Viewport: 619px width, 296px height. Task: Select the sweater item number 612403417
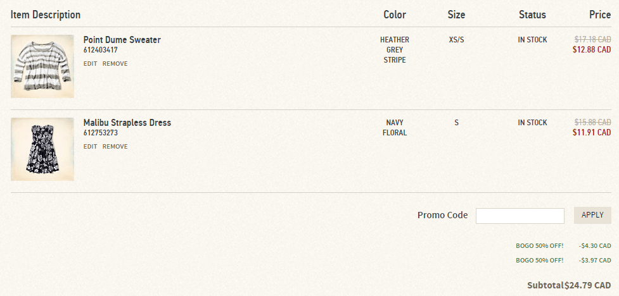[100, 50]
